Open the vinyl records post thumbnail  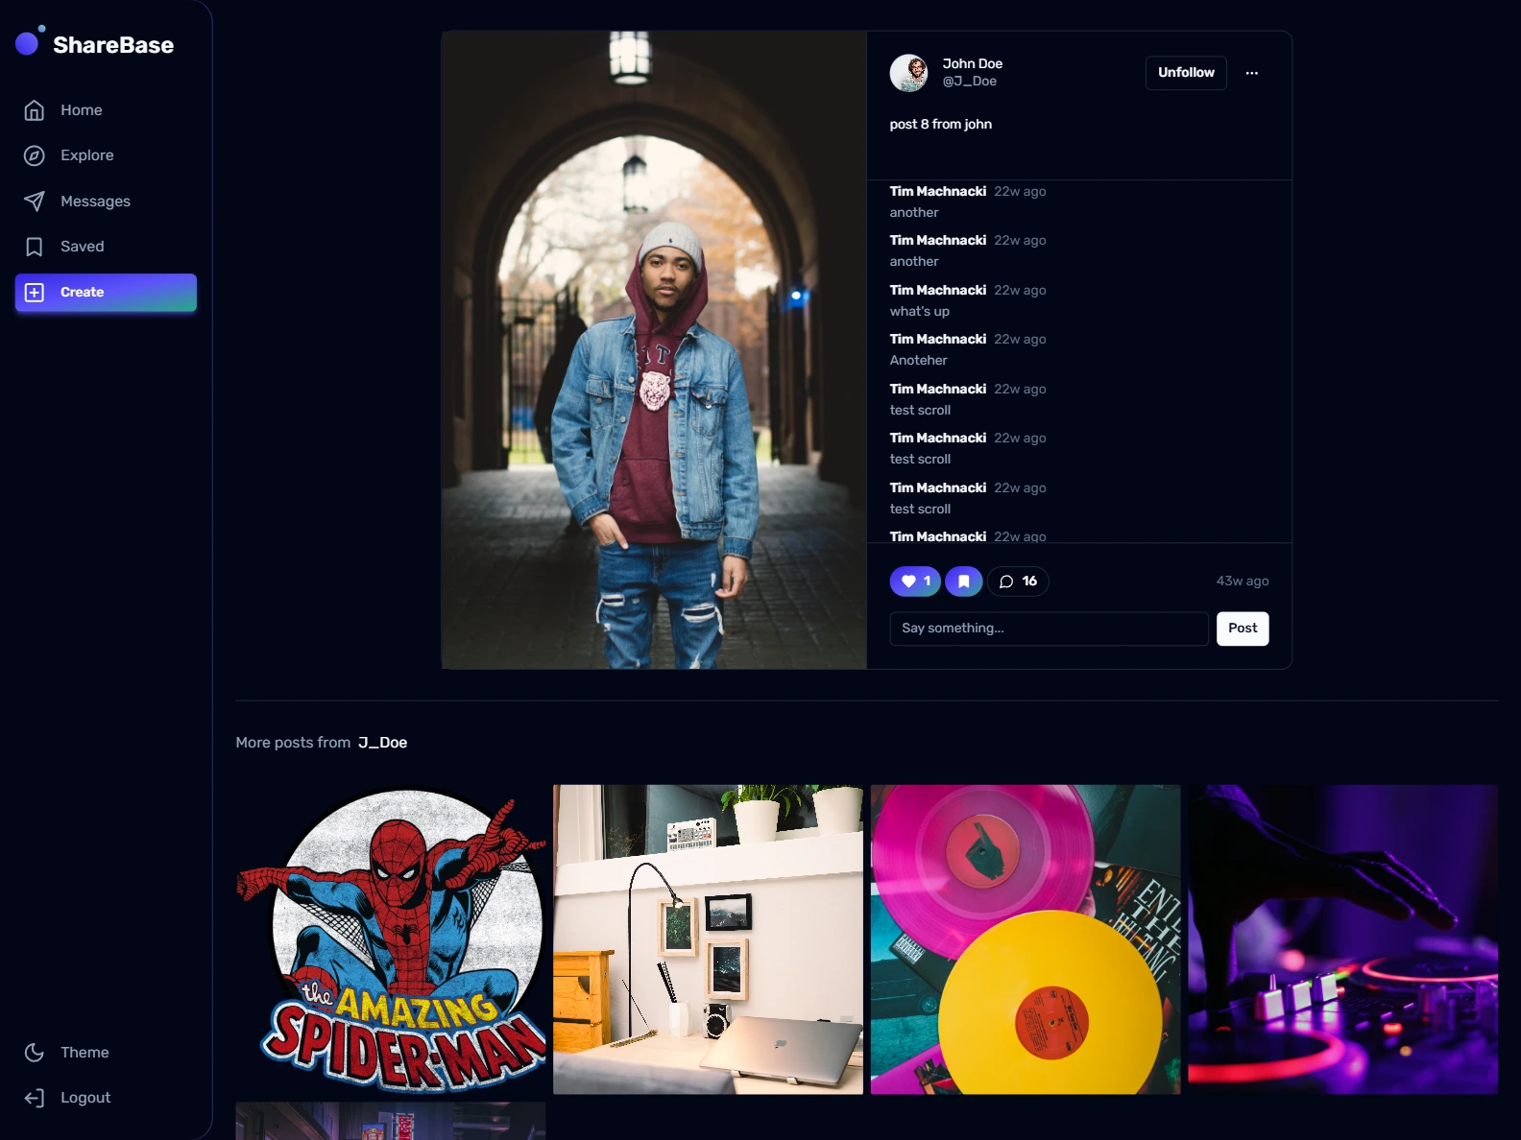coord(1026,939)
